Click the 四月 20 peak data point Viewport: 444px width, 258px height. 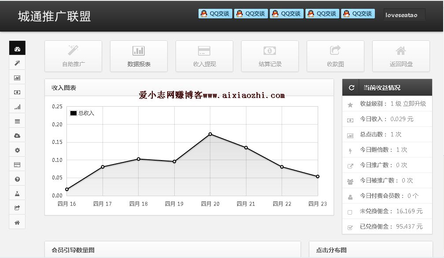[210, 134]
